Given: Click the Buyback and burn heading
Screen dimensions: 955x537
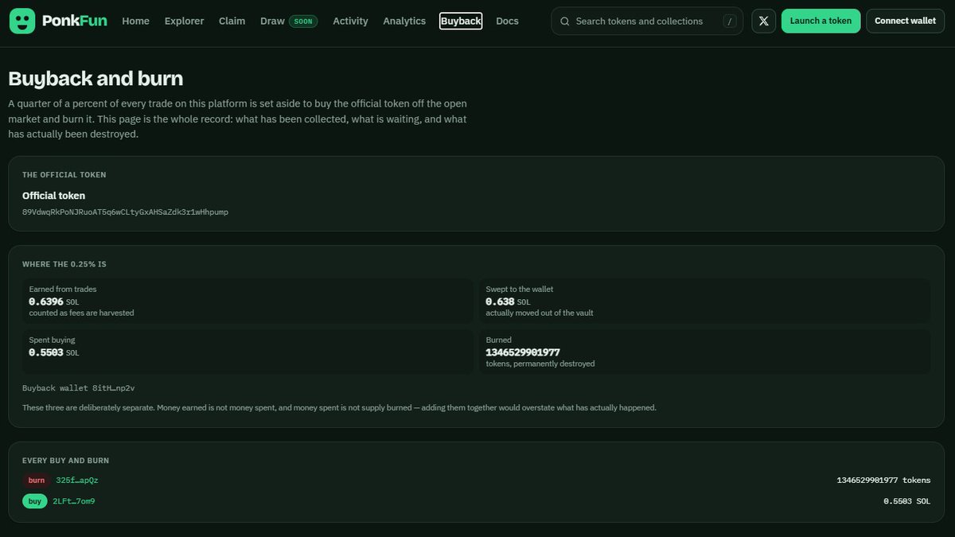Looking at the screenshot, I should (x=95, y=79).
